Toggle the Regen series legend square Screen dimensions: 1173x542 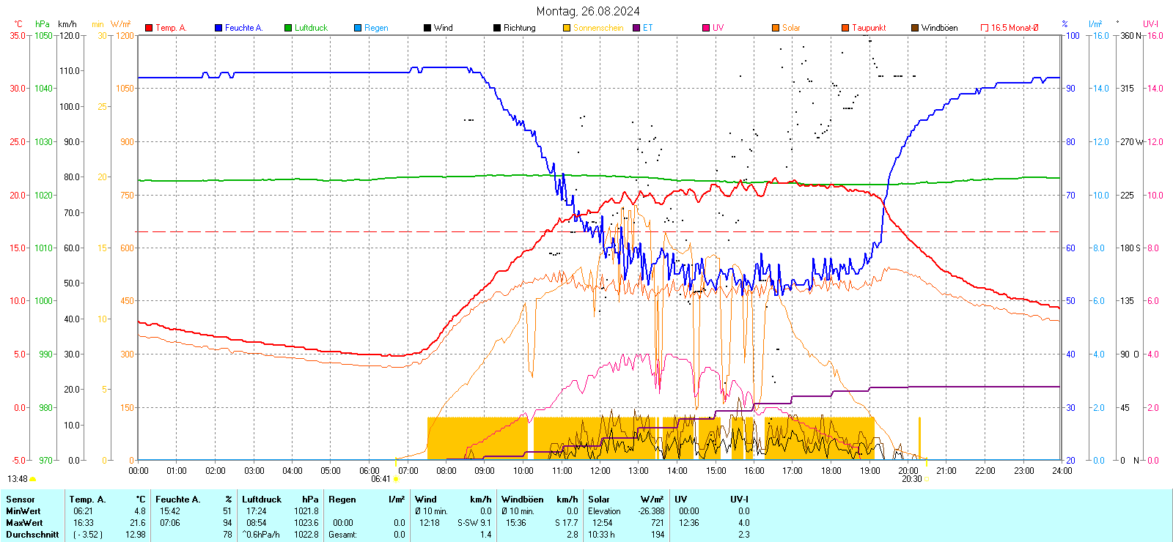coord(358,28)
